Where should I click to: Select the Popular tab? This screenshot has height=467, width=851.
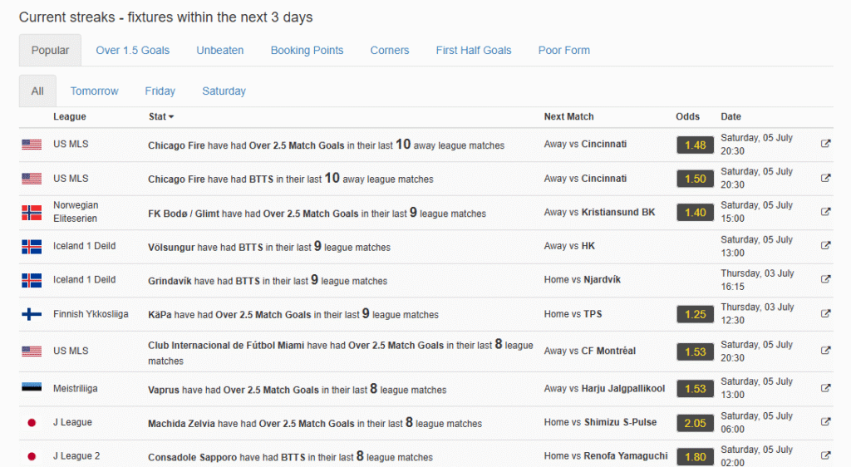pyautogui.click(x=50, y=51)
